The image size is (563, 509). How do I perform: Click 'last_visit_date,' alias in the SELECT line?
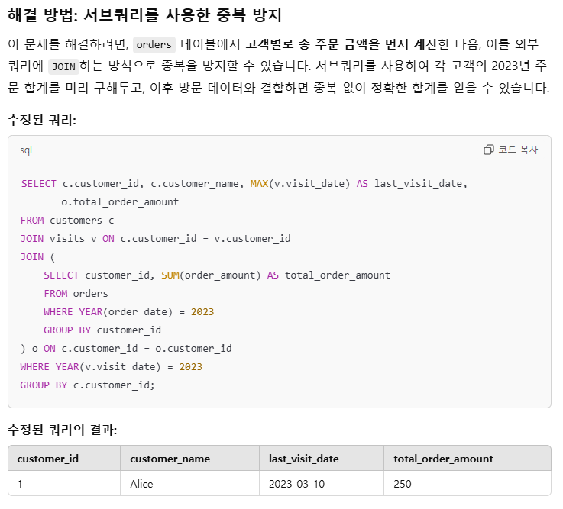[x=421, y=184]
